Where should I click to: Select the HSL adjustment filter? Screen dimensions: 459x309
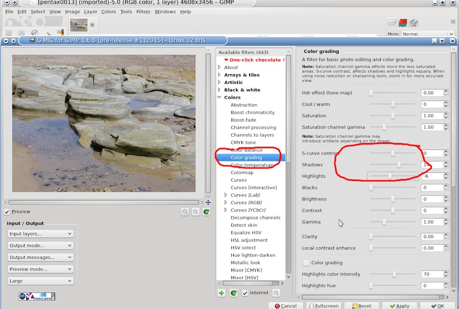click(x=249, y=240)
